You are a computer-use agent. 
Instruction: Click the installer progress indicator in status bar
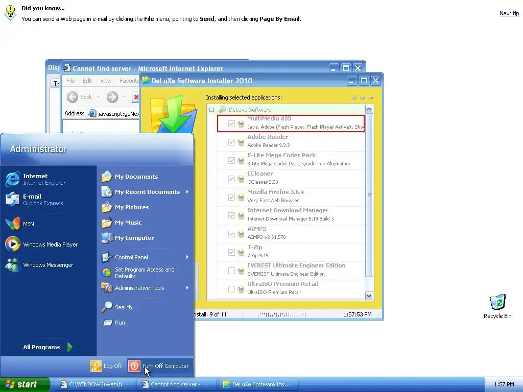pyautogui.click(x=281, y=314)
